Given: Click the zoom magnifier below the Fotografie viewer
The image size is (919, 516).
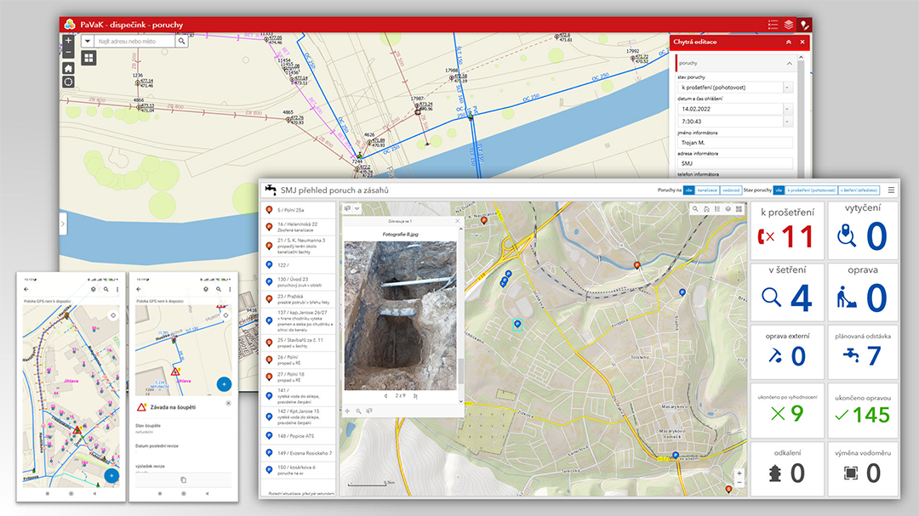Looking at the screenshot, I should click(x=359, y=411).
